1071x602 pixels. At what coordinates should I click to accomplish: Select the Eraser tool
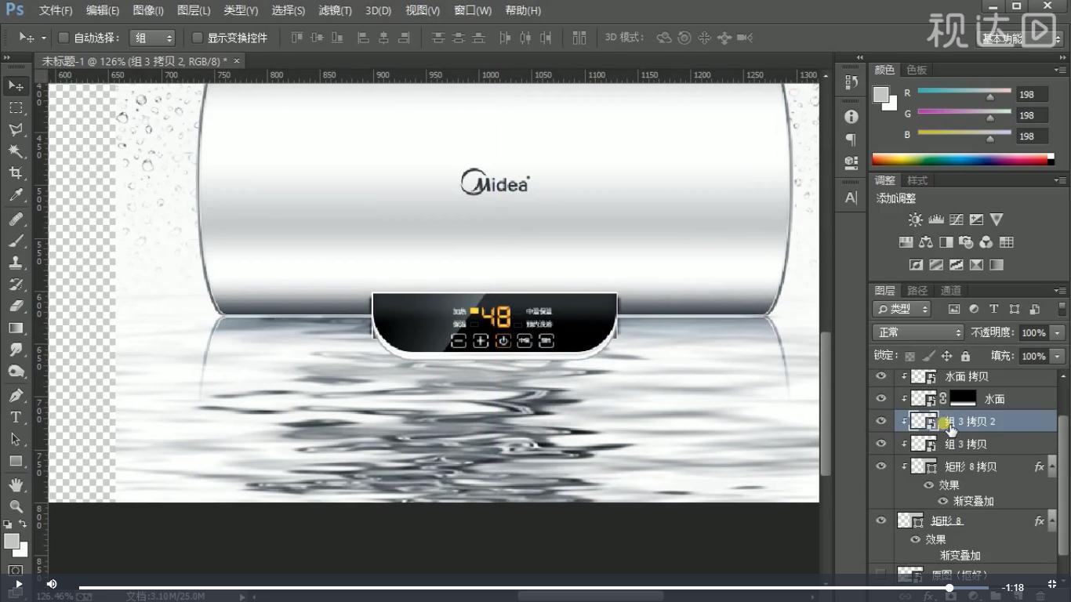[16, 306]
